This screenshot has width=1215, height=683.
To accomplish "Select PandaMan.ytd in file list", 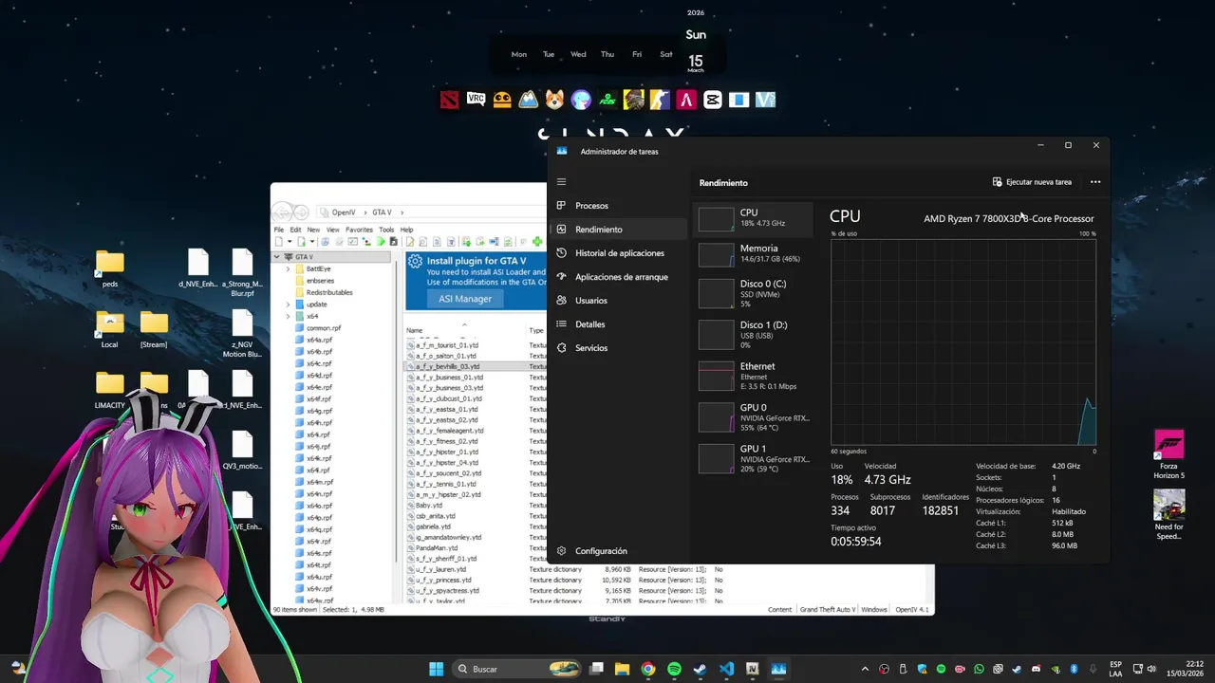I will [437, 547].
